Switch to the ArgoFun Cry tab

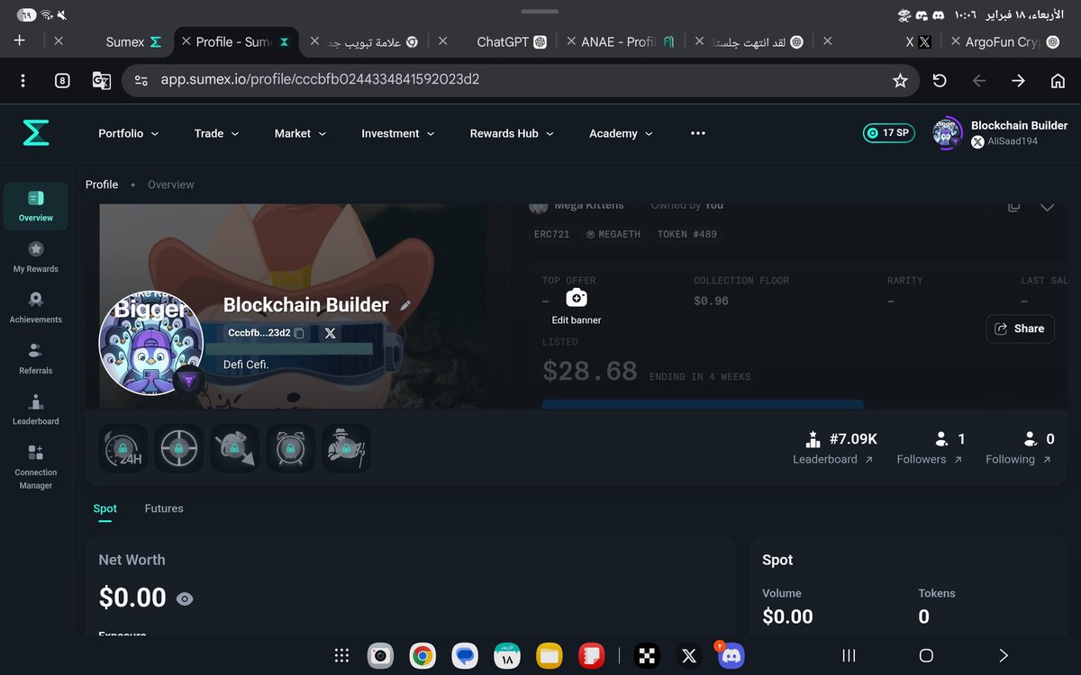coord(1013,41)
